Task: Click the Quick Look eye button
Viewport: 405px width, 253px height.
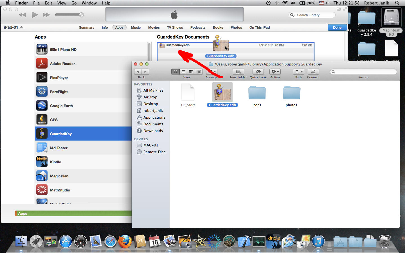Action: coord(258,72)
